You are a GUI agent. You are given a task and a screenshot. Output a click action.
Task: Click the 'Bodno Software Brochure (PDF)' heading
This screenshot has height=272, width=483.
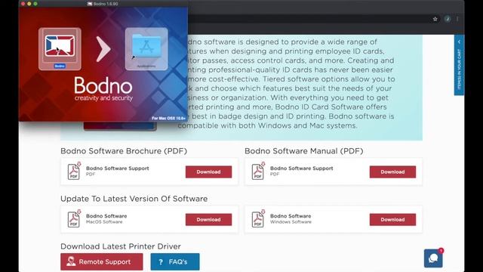pyautogui.click(x=124, y=151)
